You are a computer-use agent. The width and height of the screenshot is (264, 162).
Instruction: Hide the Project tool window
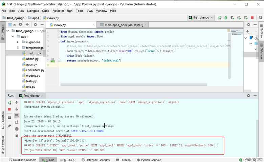(42, 25)
